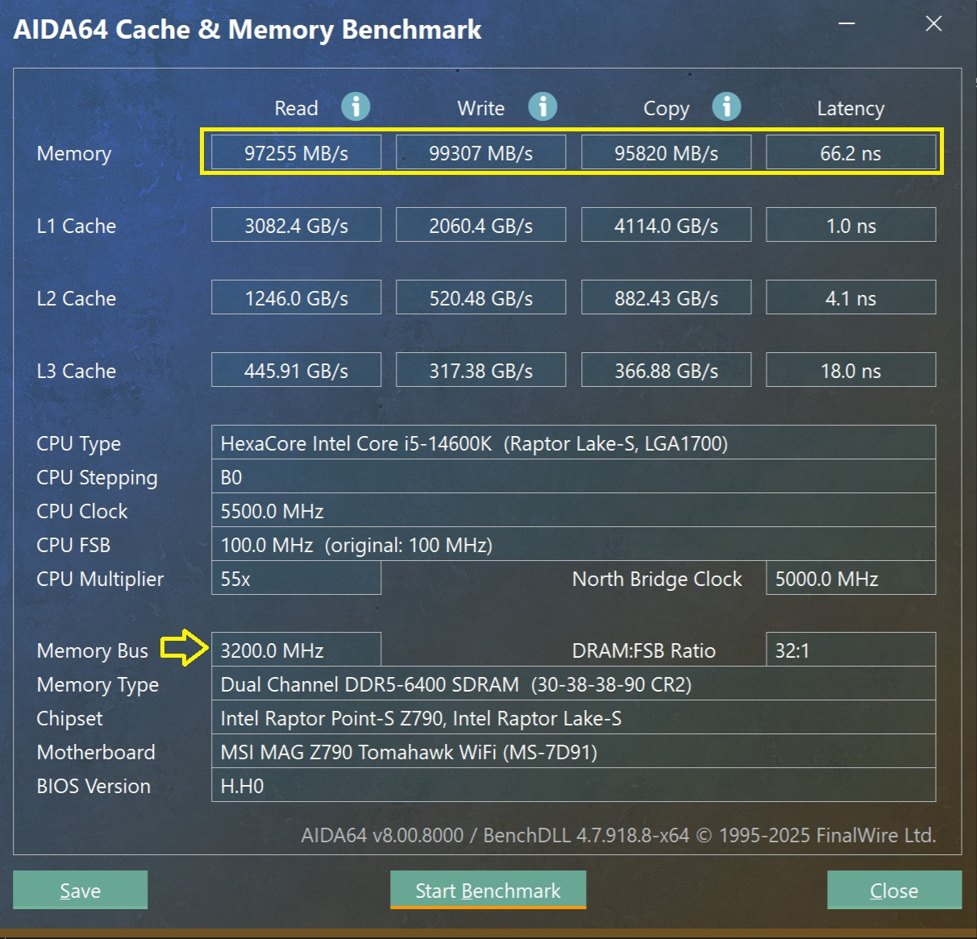
Task: Select L2 Cache write value 520.48 GB/s
Action: pyautogui.click(x=480, y=297)
